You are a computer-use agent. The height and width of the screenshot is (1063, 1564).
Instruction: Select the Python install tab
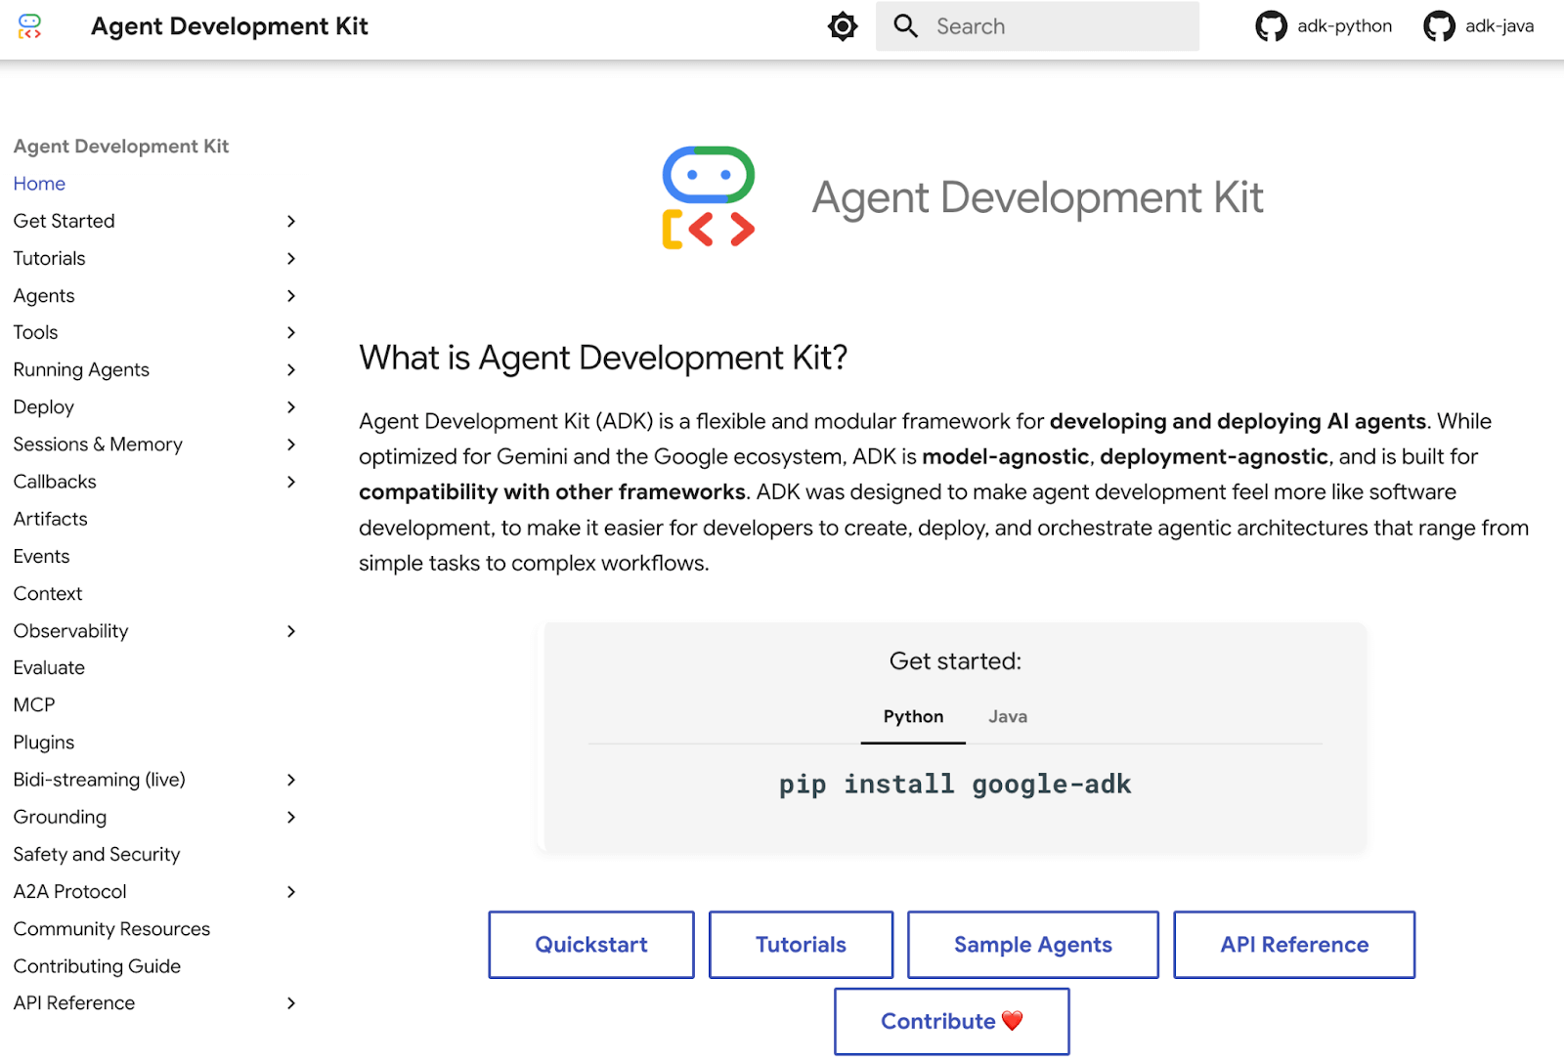[913, 717]
